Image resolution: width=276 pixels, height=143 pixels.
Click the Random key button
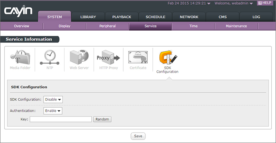click(x=102, y=119)
